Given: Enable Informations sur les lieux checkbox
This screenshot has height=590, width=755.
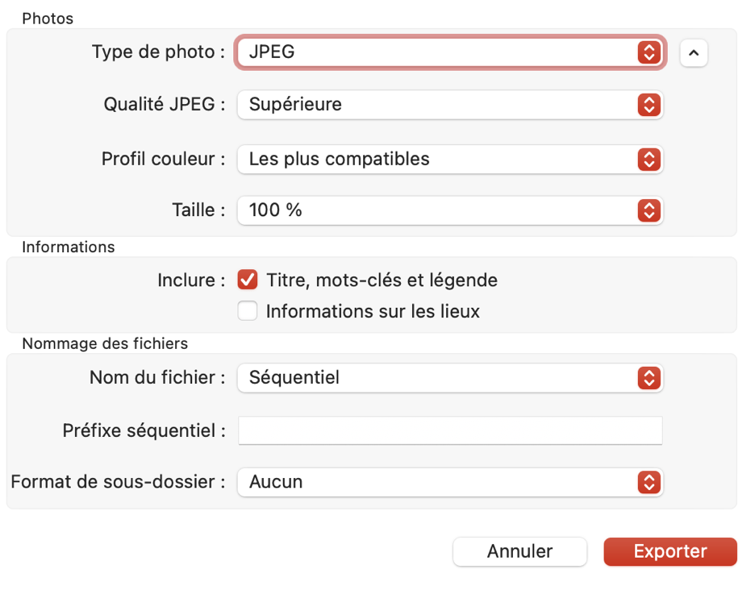Looking at the screenshot, I should point(248,311).
